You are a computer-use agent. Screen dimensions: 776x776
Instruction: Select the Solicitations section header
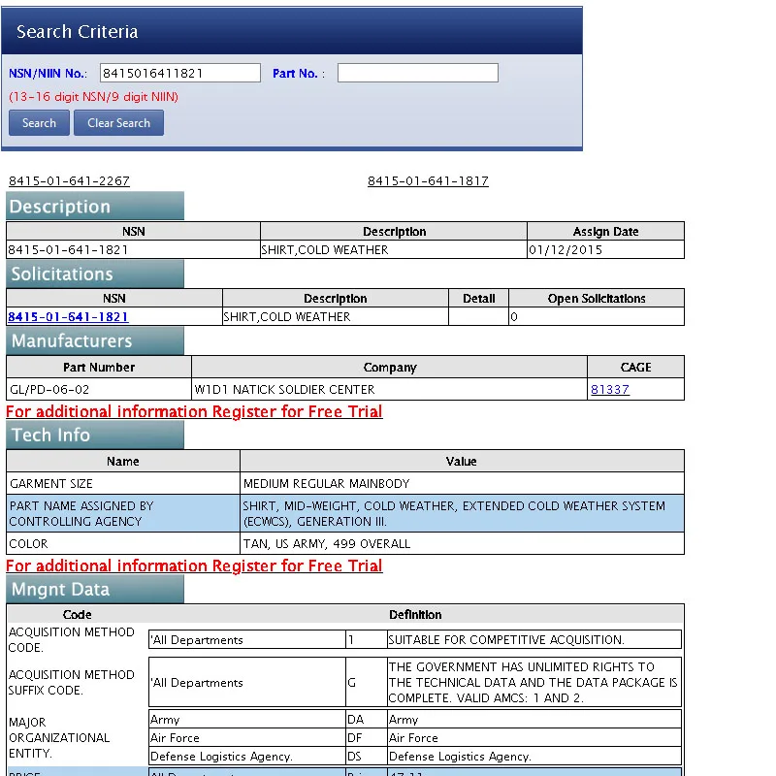94,275
